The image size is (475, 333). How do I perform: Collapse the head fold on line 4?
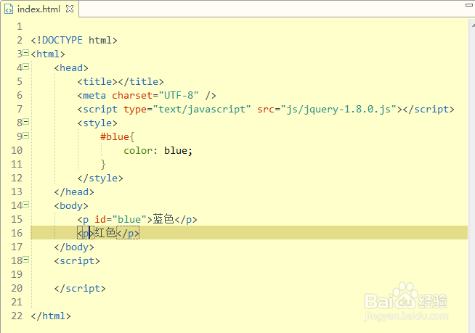tap(26, 66)
